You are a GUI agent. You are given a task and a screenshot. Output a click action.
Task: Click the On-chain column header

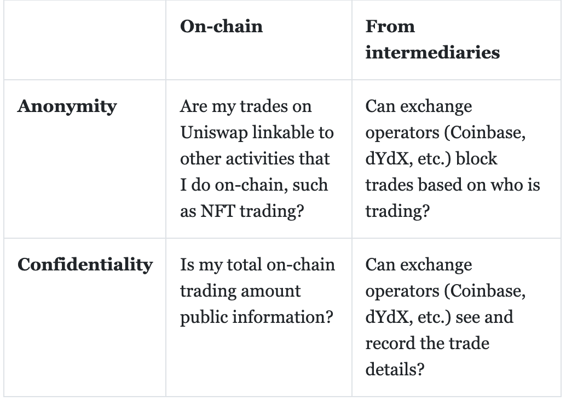coord(221,26)
